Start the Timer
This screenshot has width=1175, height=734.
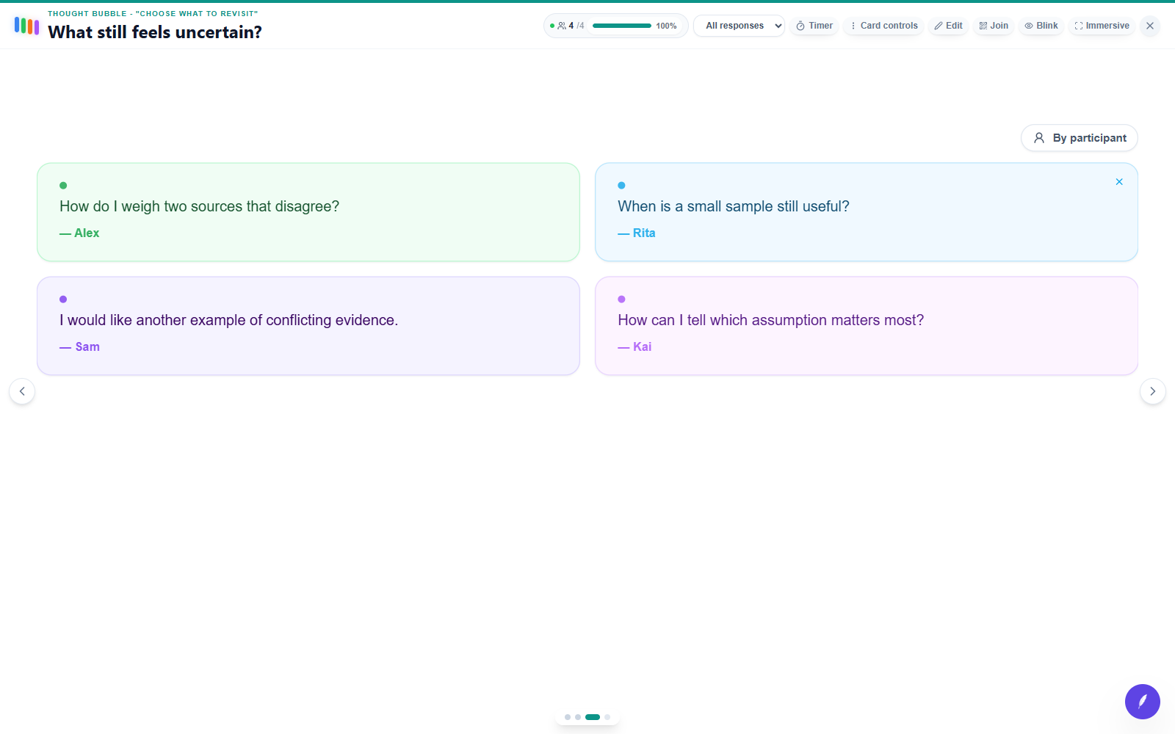814,26
